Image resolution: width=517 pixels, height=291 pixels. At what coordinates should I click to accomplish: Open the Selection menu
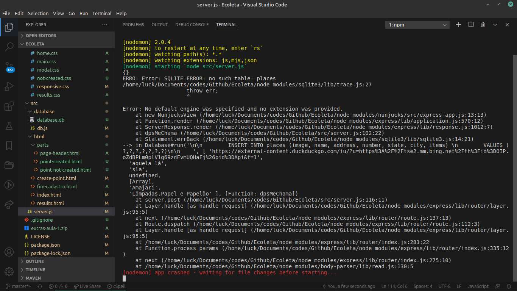point(38,13)
